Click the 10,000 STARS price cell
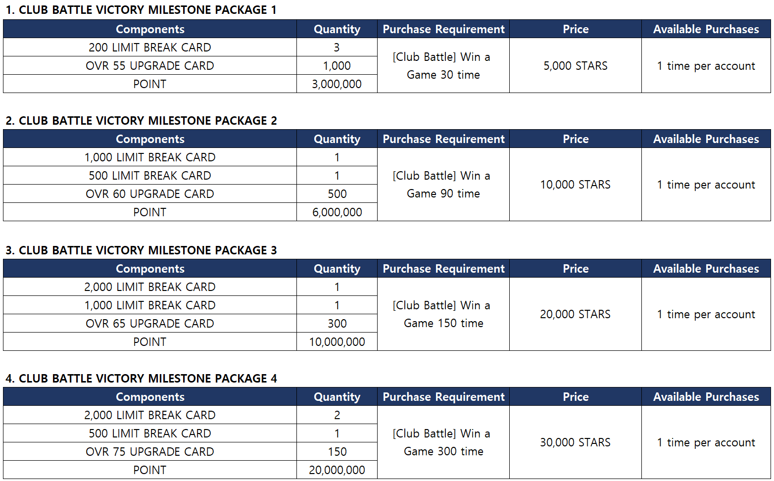This screenshot has height=481, width=774. pos(575,185)
